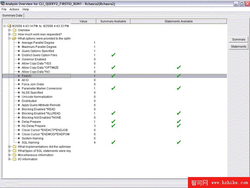
Task: Click summary checkmark for Allow Copy Data *OPTIMIZE
Action: point(113,67)
